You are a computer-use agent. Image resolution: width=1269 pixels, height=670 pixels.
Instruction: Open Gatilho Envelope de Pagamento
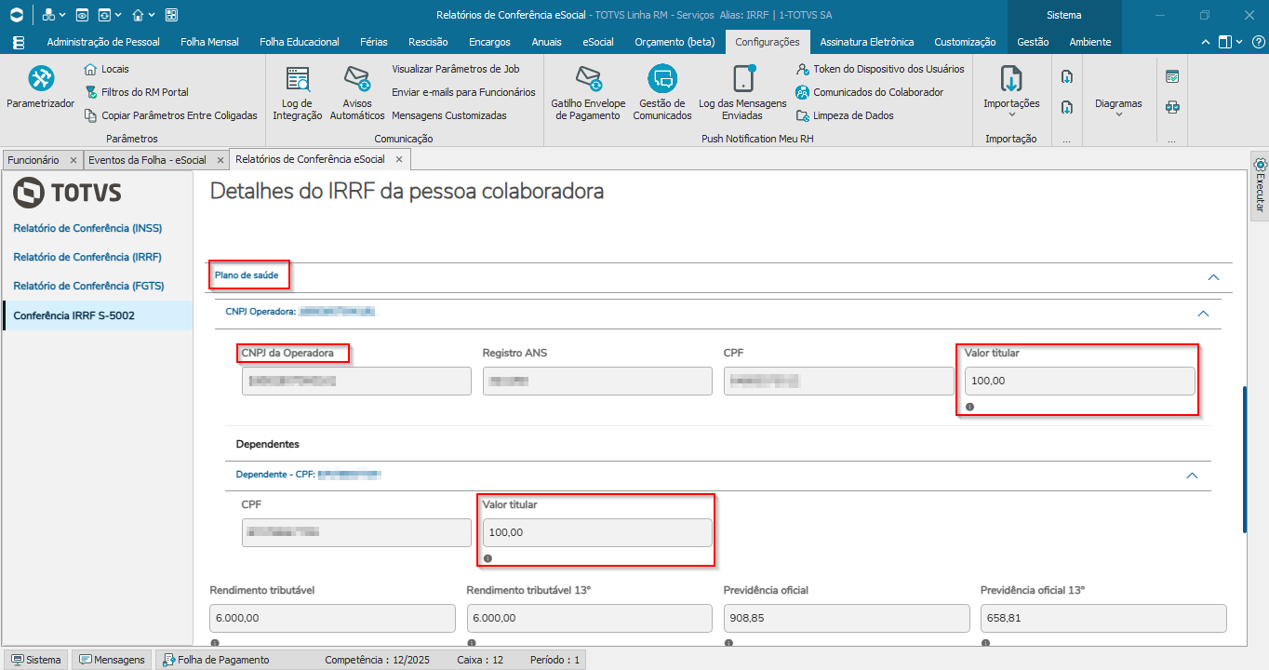(588, 93)
